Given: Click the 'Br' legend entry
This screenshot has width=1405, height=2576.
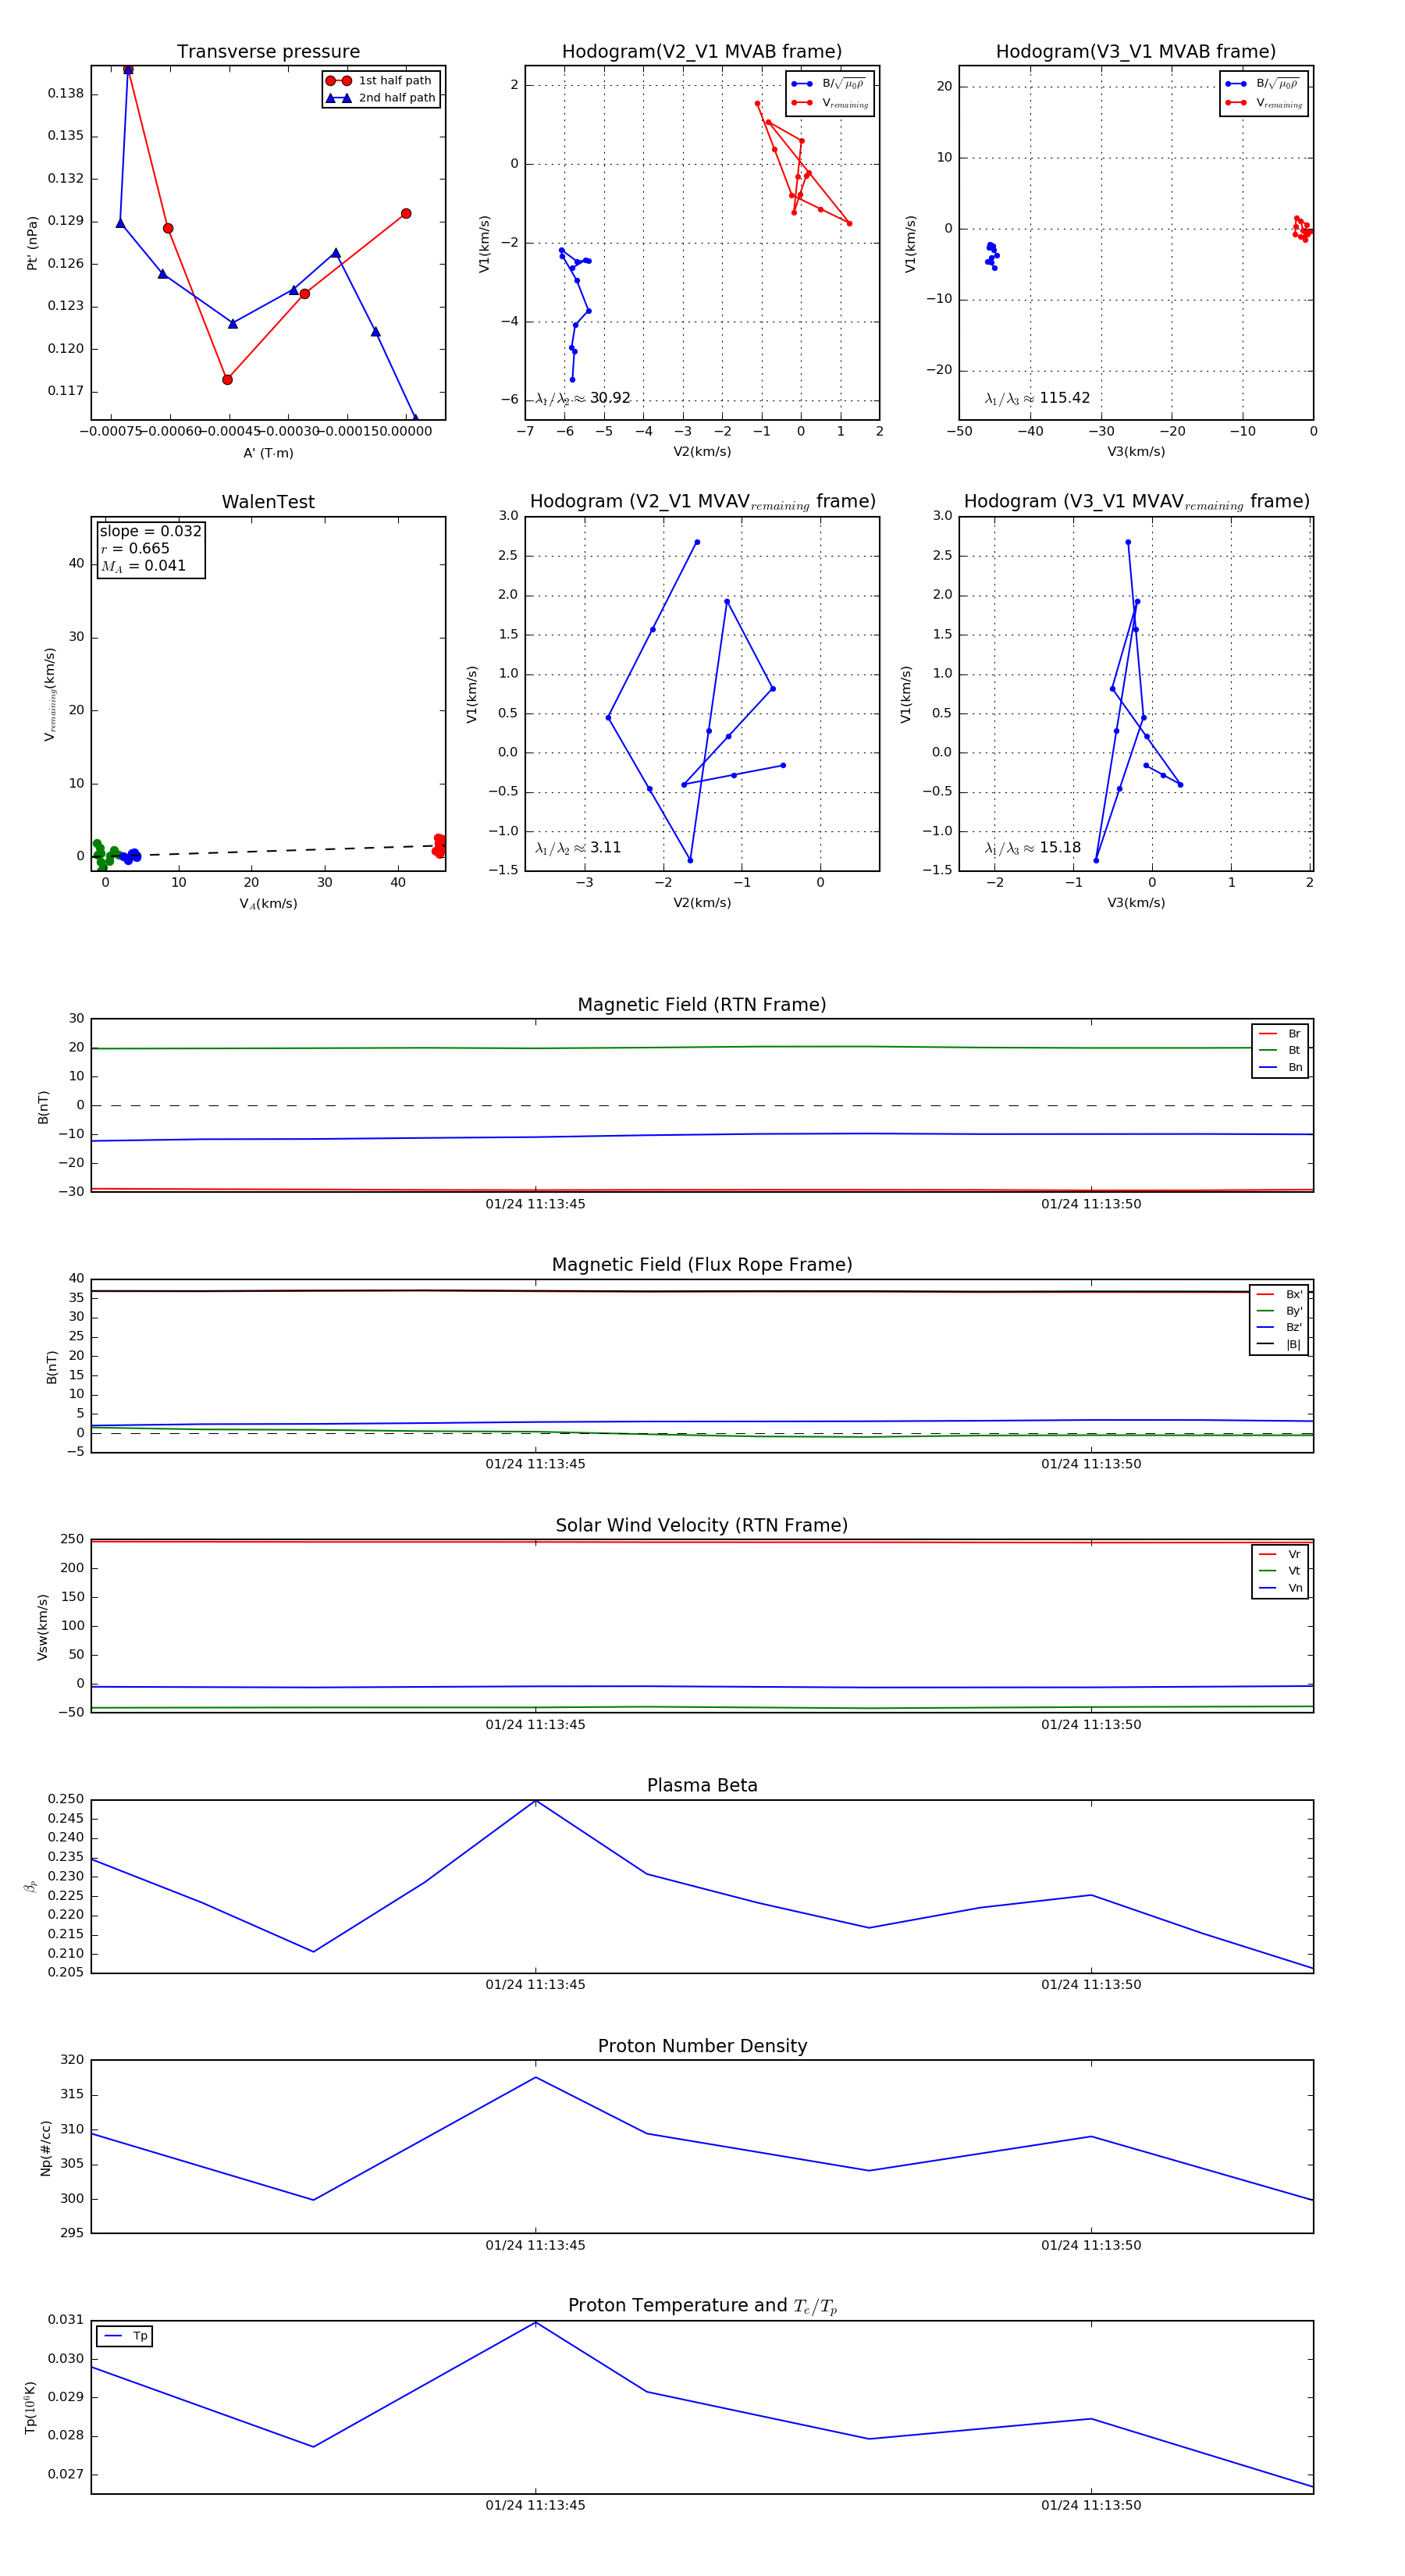Looking at the screenshot, I should pyautogui.click(x=1280, y=1034).
